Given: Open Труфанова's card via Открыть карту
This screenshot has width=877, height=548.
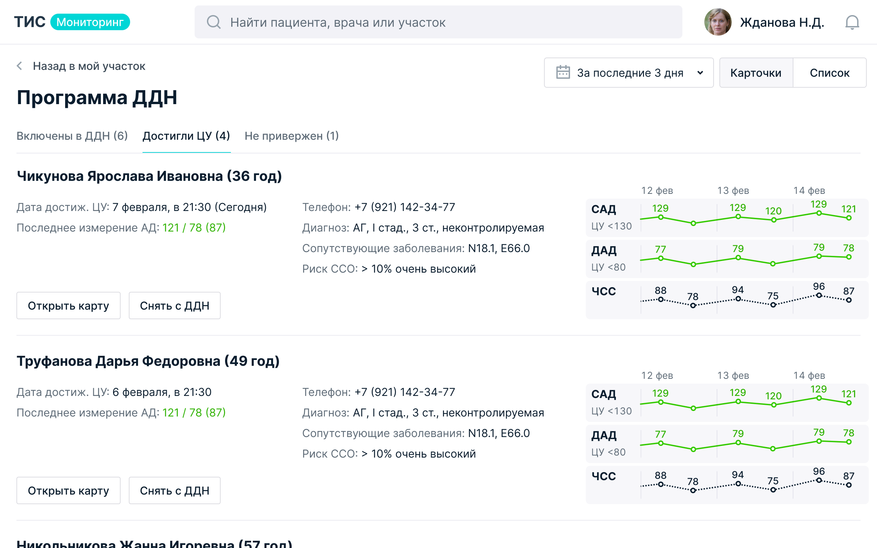Looking at the screenshot, I should coord(68,490).
